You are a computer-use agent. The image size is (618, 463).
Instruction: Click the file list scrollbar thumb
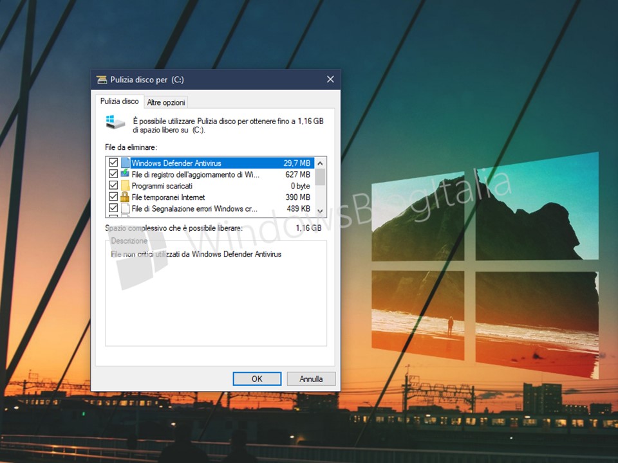[320, 176]
